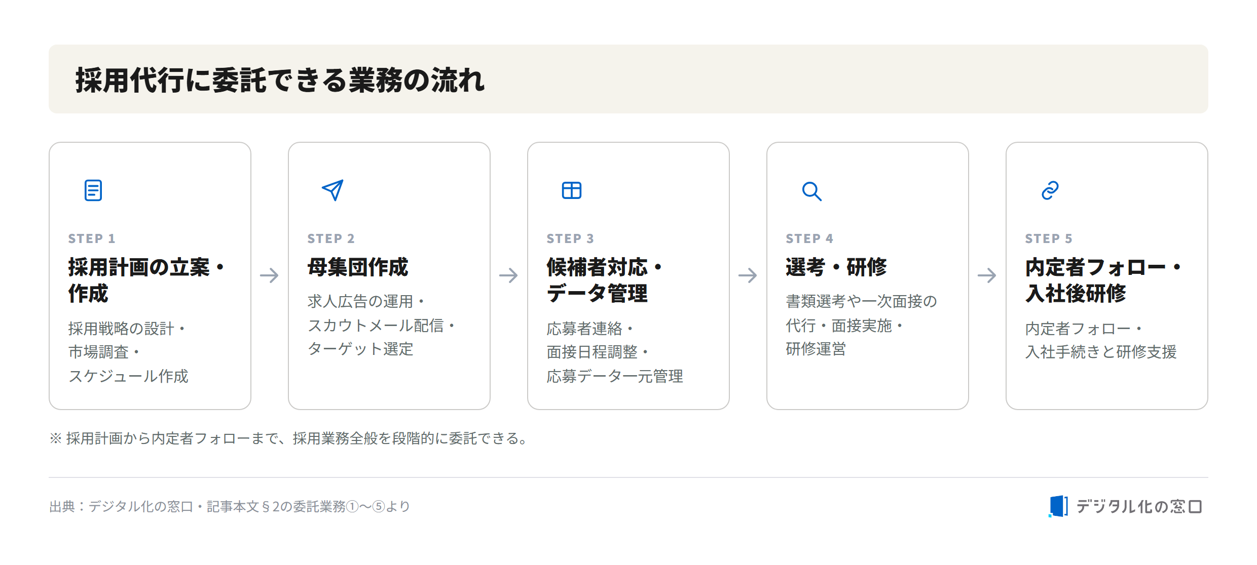Select the 母集団作成 heading

[358, 267]
